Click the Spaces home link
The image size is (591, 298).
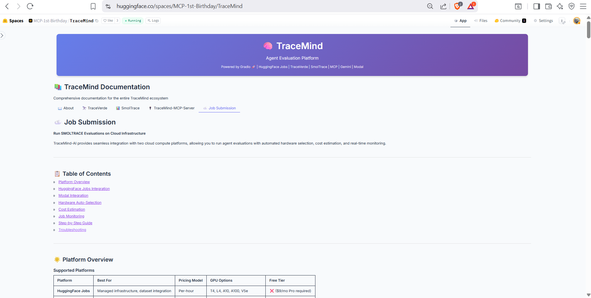(x=13, y=21)
